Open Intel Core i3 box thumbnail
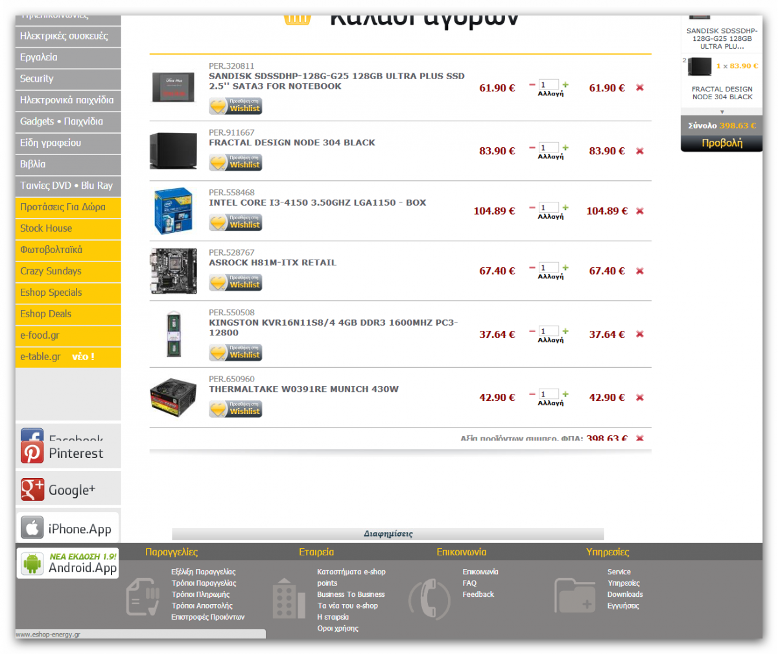 coord(173,211)
